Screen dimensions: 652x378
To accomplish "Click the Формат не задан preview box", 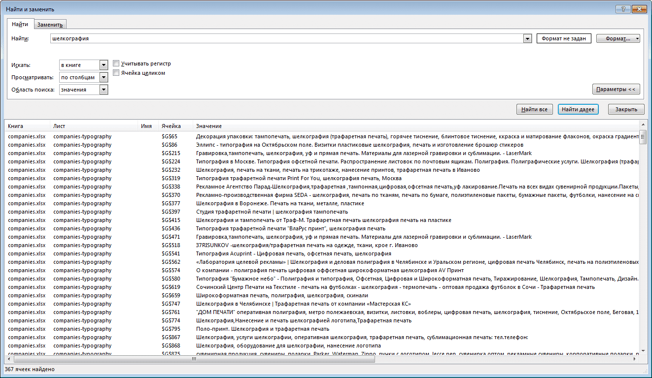I will click(x=564, y=38).
